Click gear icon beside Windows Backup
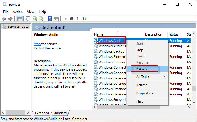The image size is (197, 122). [x=96, y=51]
